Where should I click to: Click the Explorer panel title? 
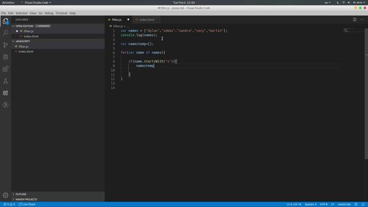pyautogui.click(x=22, y=20)
